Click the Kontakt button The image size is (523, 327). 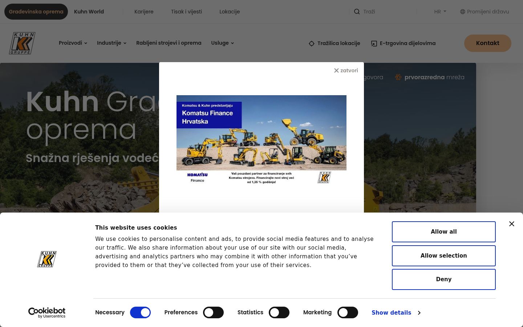(x=487, y=43)
